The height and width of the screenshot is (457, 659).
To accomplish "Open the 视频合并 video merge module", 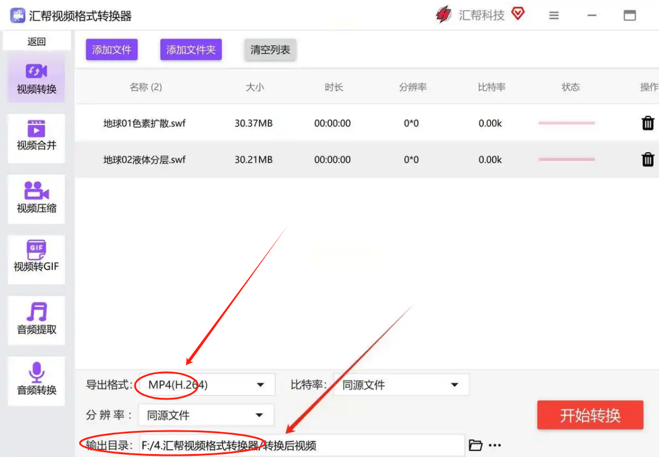I will [x=37, y=136].
